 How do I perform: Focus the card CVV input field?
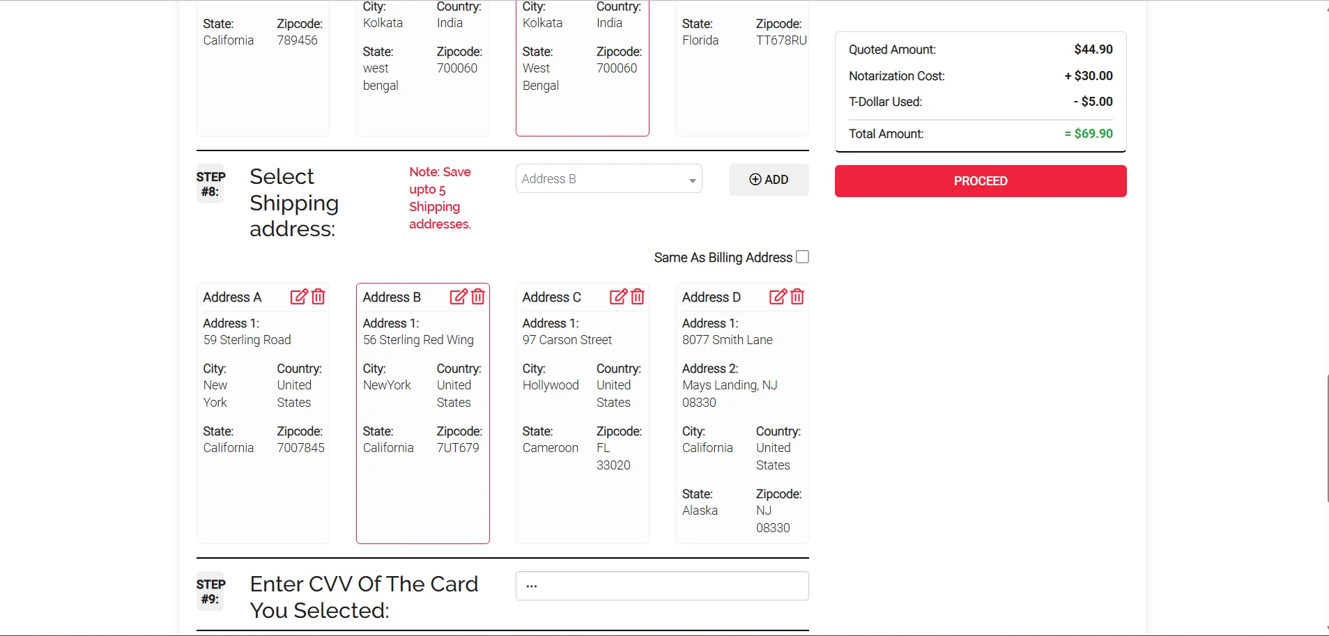[661, 586]
